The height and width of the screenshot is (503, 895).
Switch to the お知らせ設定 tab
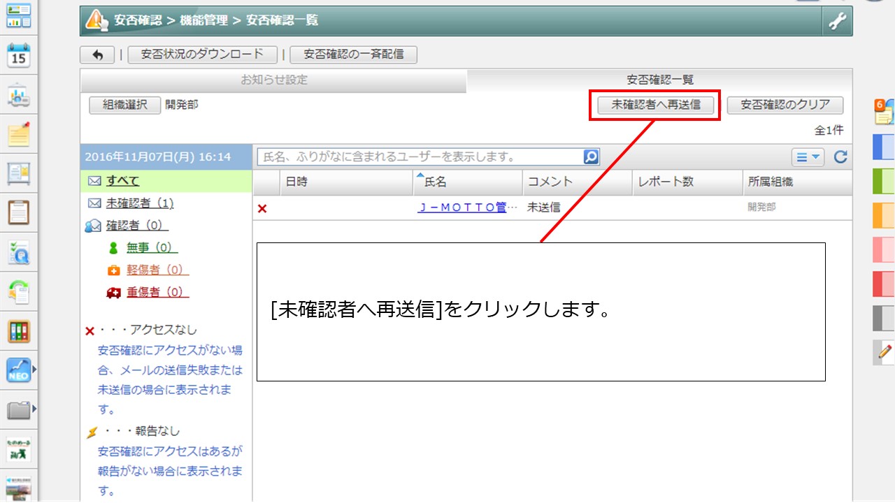click(x=274, y=80)
